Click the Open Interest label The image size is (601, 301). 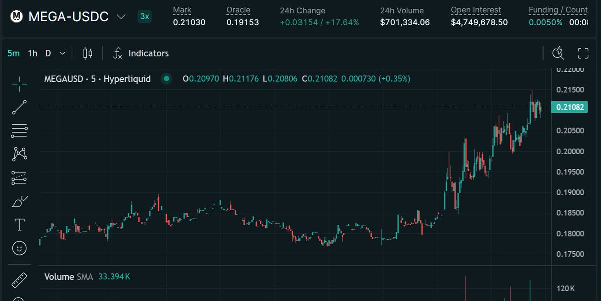coord(476,10)
